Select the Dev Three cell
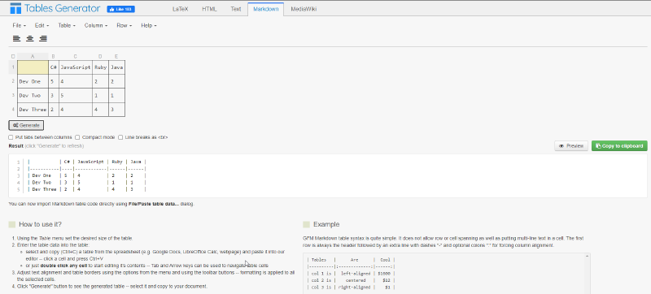 tap(33, 110)
